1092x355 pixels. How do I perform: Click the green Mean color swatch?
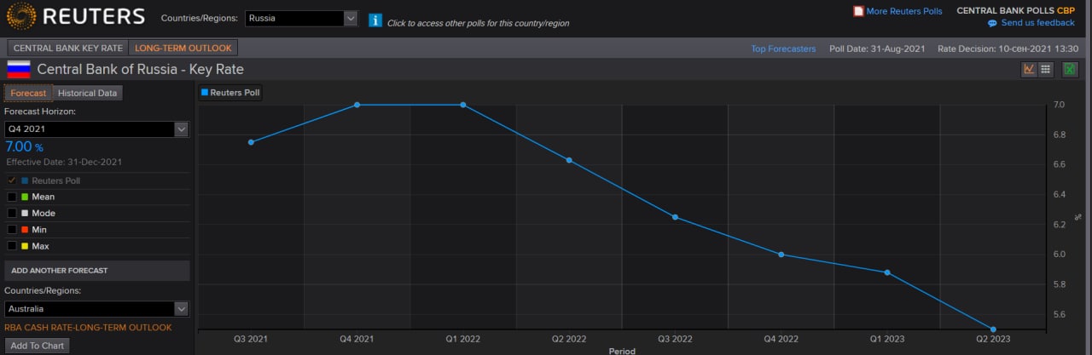[25, 197]
